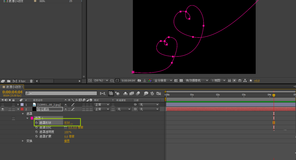Click the show channel RGB icon
This screenshot has width=296, height=160.
150,80
